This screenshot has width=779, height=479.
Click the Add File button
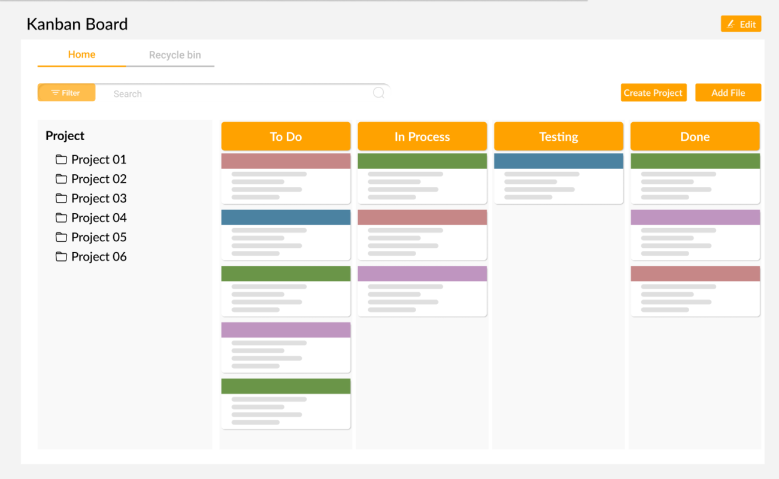(x=728, y=92)
